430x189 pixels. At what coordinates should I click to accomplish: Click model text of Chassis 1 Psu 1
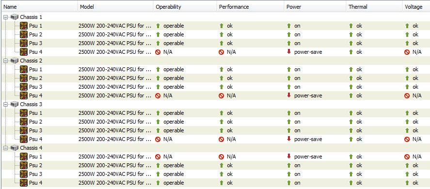click(115, 26)
